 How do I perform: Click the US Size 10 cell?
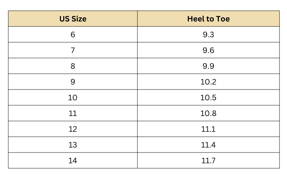73,98
